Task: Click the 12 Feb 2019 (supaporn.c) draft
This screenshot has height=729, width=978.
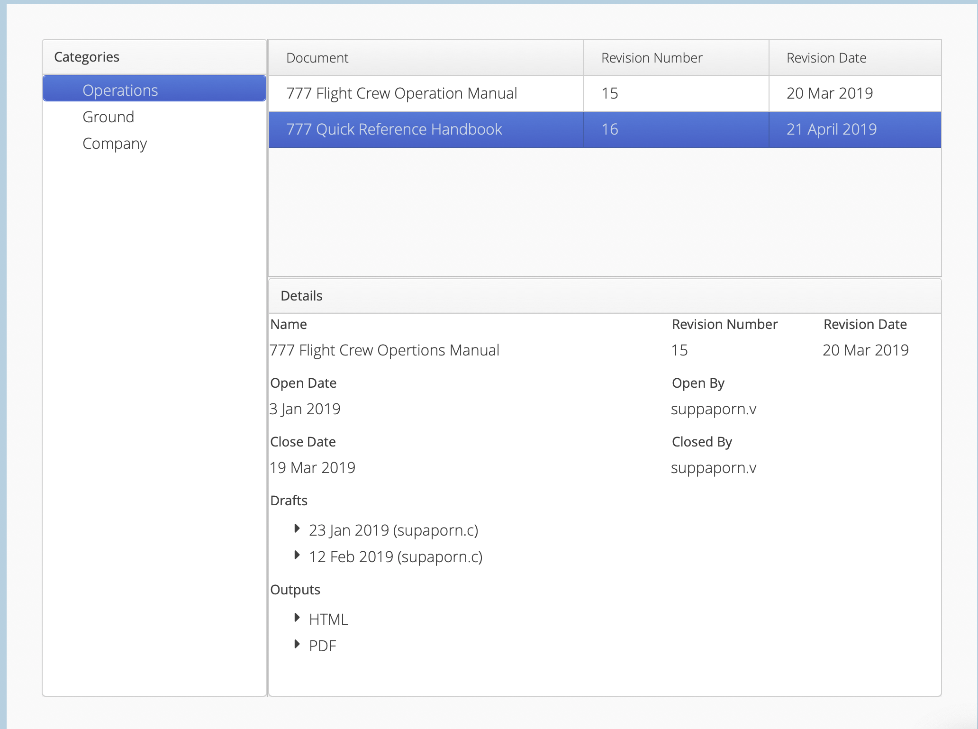Action: click(x=395, y=556)
